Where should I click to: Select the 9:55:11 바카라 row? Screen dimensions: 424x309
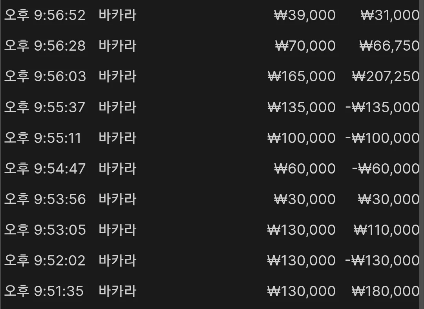click(x=212, y=137)
